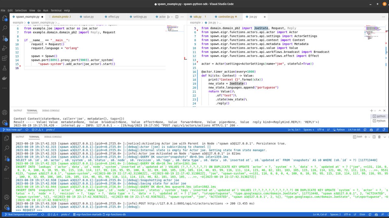Open the Selection menu
This screenshot has height=218, width=389.
coord(21,10)
